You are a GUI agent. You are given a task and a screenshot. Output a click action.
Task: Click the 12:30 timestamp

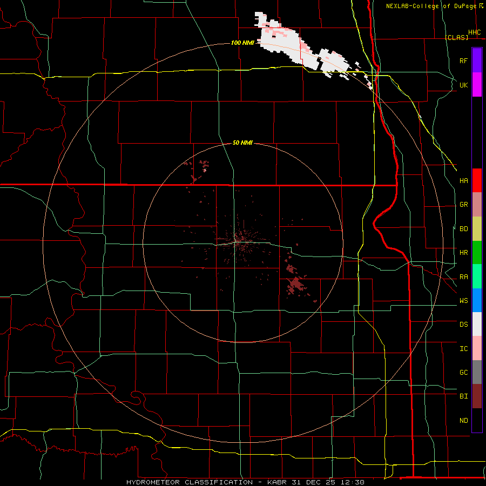[354, 482]
